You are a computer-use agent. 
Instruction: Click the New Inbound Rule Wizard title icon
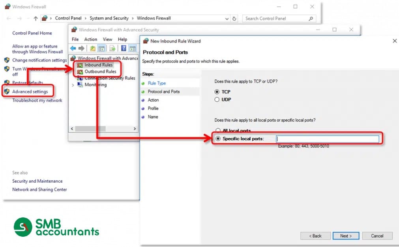pyautogui.click(x=146, y=41)
